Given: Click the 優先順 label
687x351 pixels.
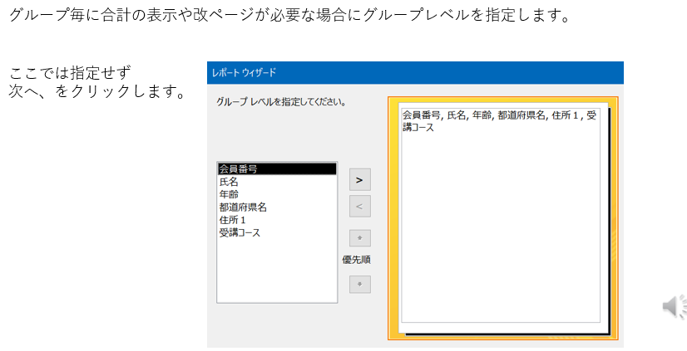Looking at the screenshot, I should (357, 260).
